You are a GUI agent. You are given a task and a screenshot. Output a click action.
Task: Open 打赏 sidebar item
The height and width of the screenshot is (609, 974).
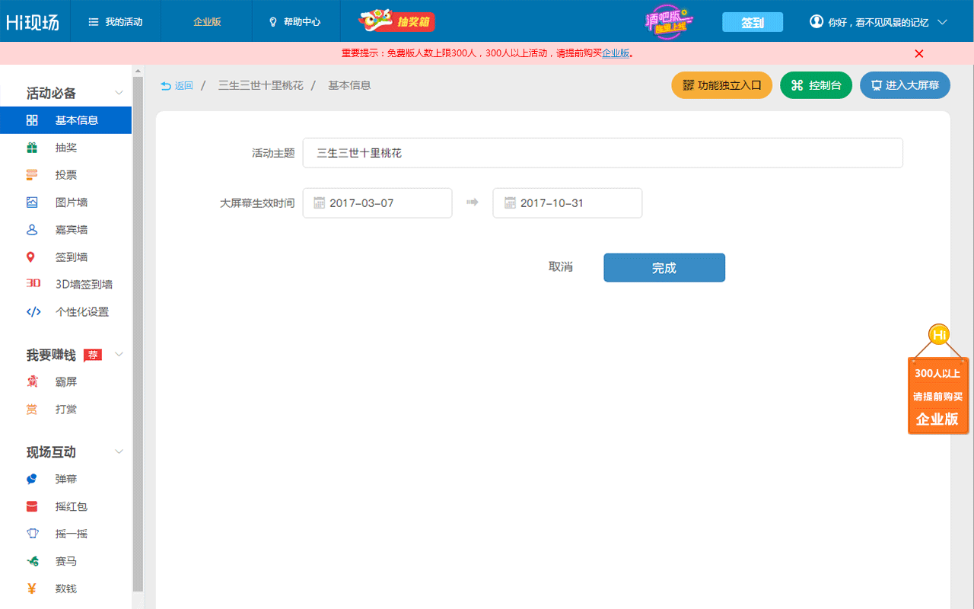[65, 410]
